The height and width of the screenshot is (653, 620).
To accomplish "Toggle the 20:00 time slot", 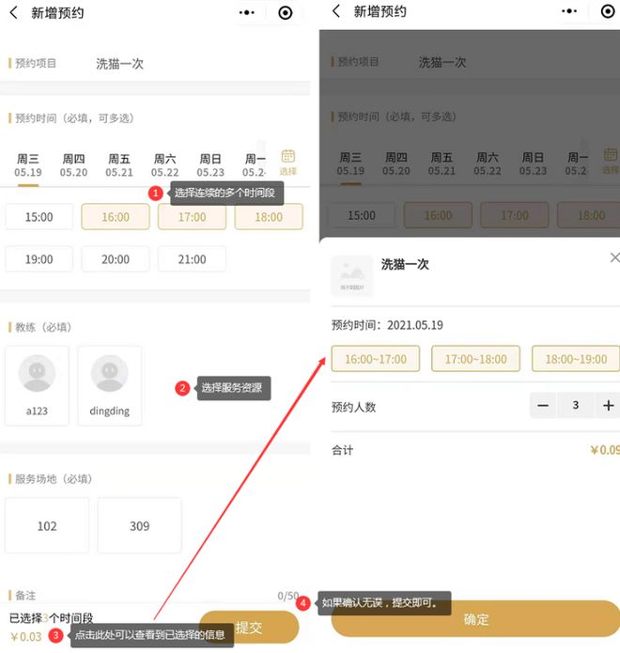I will (116, 259).
